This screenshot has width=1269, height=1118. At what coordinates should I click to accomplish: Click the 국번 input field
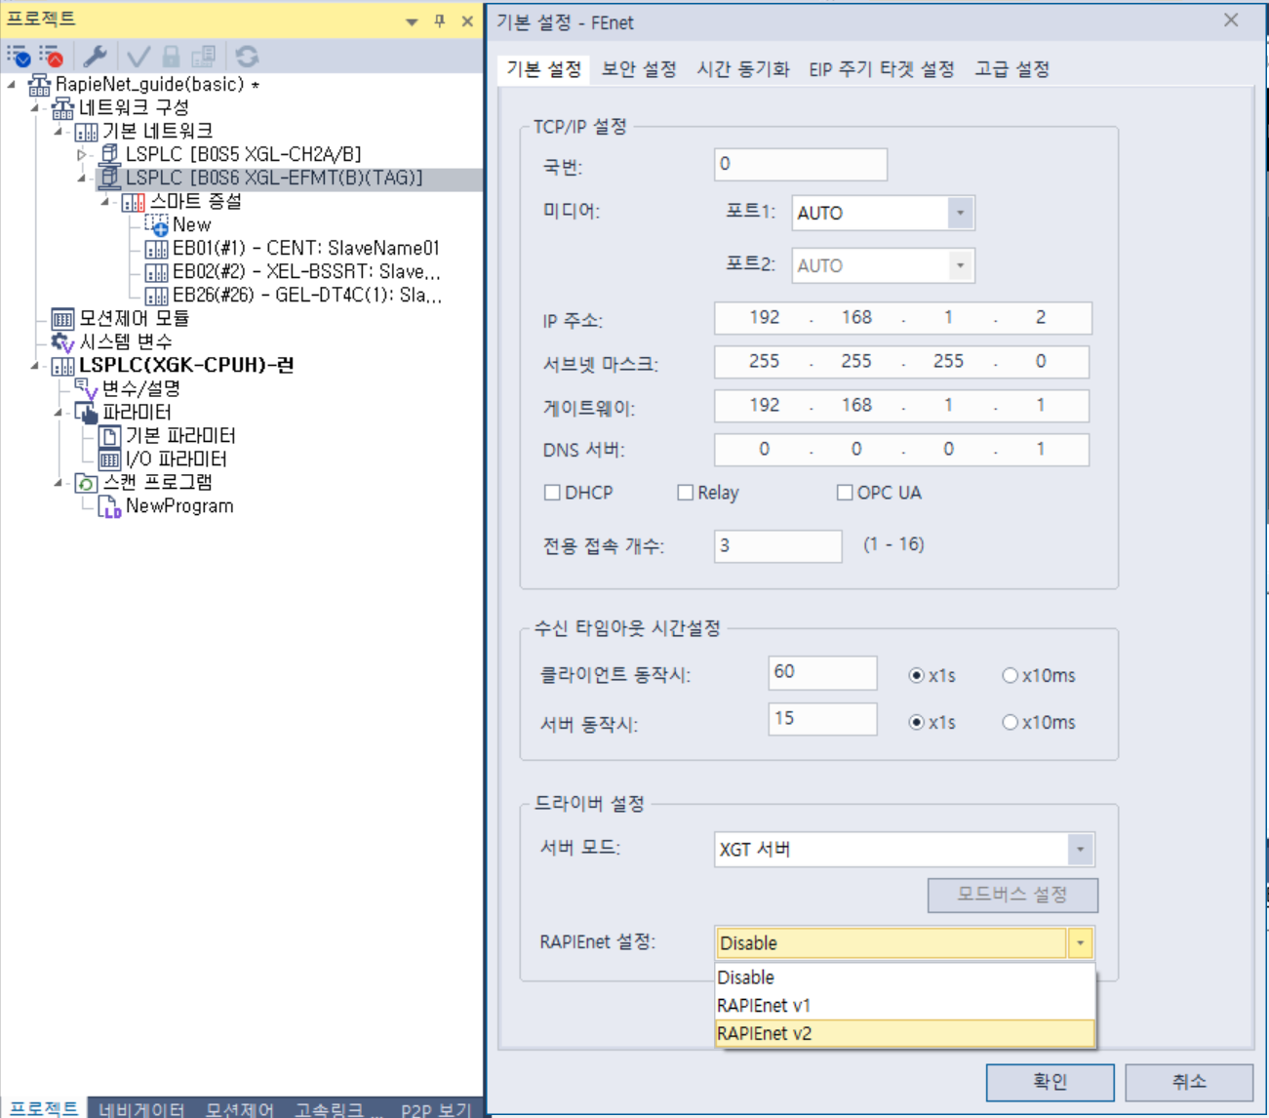point(800,164)
